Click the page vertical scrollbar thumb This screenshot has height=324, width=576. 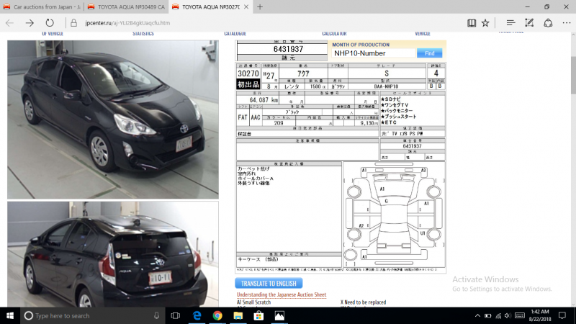573,76
